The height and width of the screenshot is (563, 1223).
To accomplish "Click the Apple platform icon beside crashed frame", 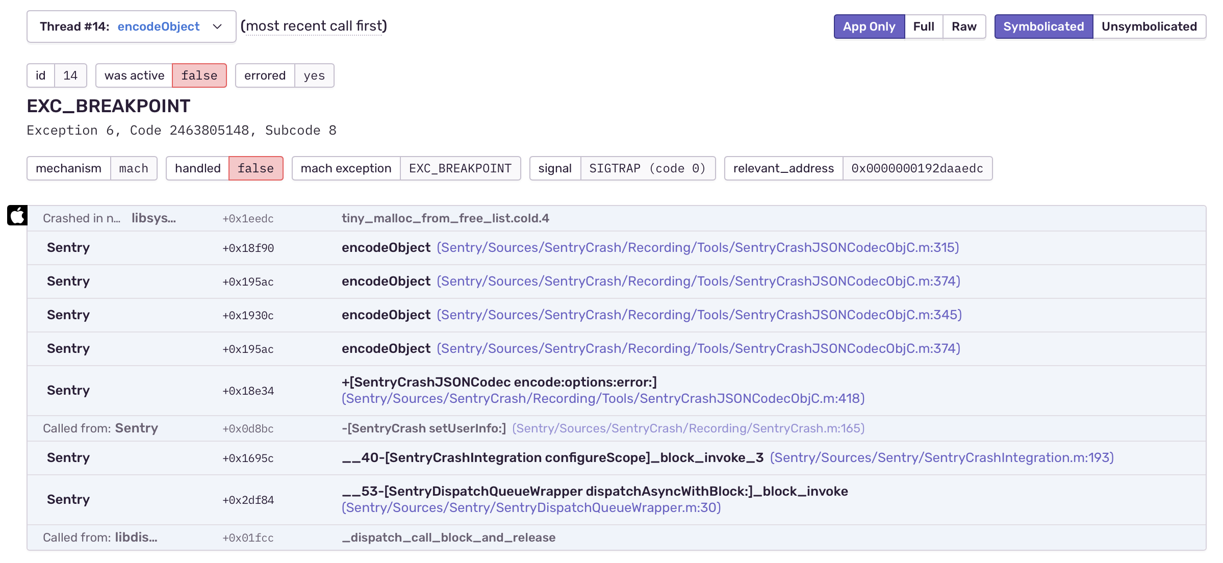I will click(x=17, y=216).
